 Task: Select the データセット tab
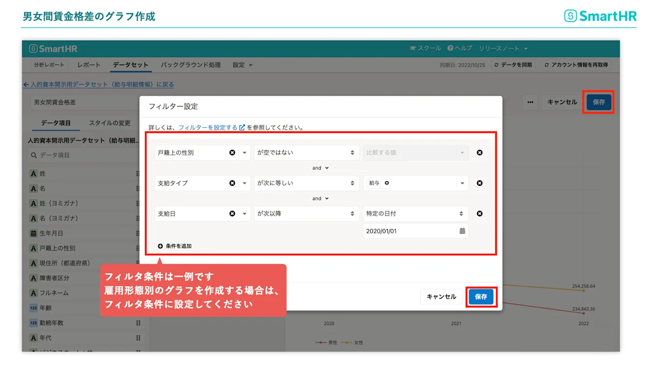tap(130, 65)
